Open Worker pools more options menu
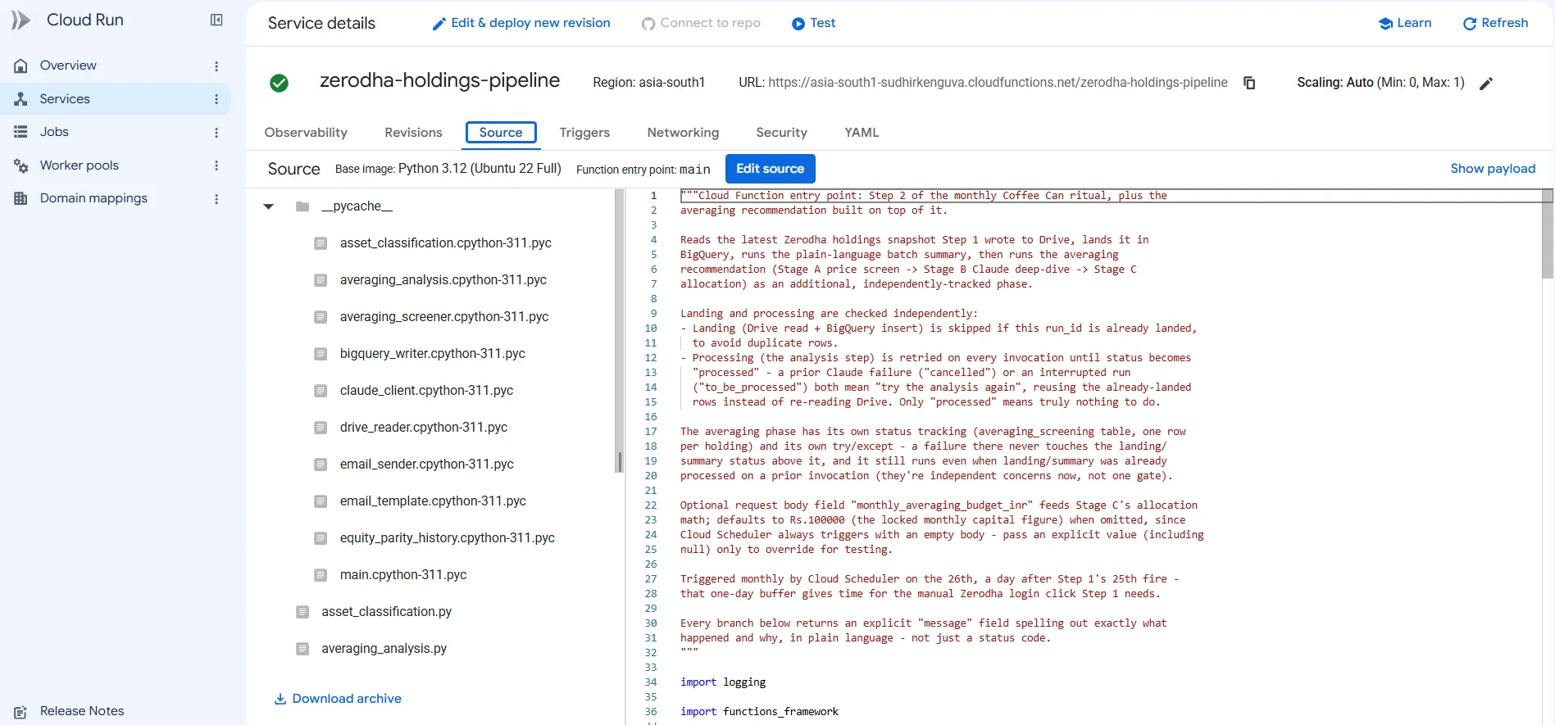 point(216,165)
